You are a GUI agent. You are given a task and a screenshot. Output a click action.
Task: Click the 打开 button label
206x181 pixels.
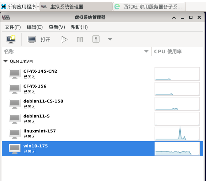(x=45, y=39)
